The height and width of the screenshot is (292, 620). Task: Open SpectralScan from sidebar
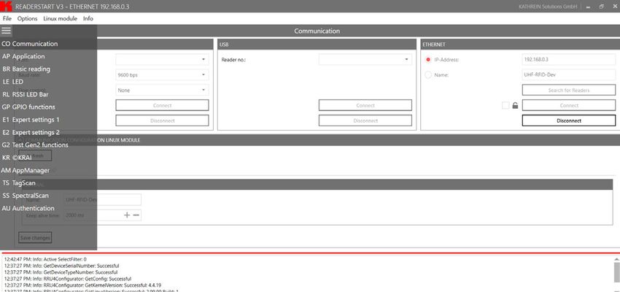pyautogui.click(x=48, y=196)
